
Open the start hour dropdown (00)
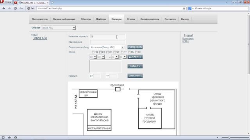click(x=93, y=57)
